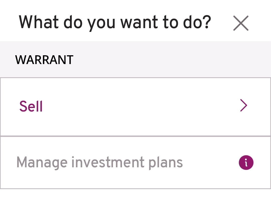Tap the purple info icon

tap(246, 163)
